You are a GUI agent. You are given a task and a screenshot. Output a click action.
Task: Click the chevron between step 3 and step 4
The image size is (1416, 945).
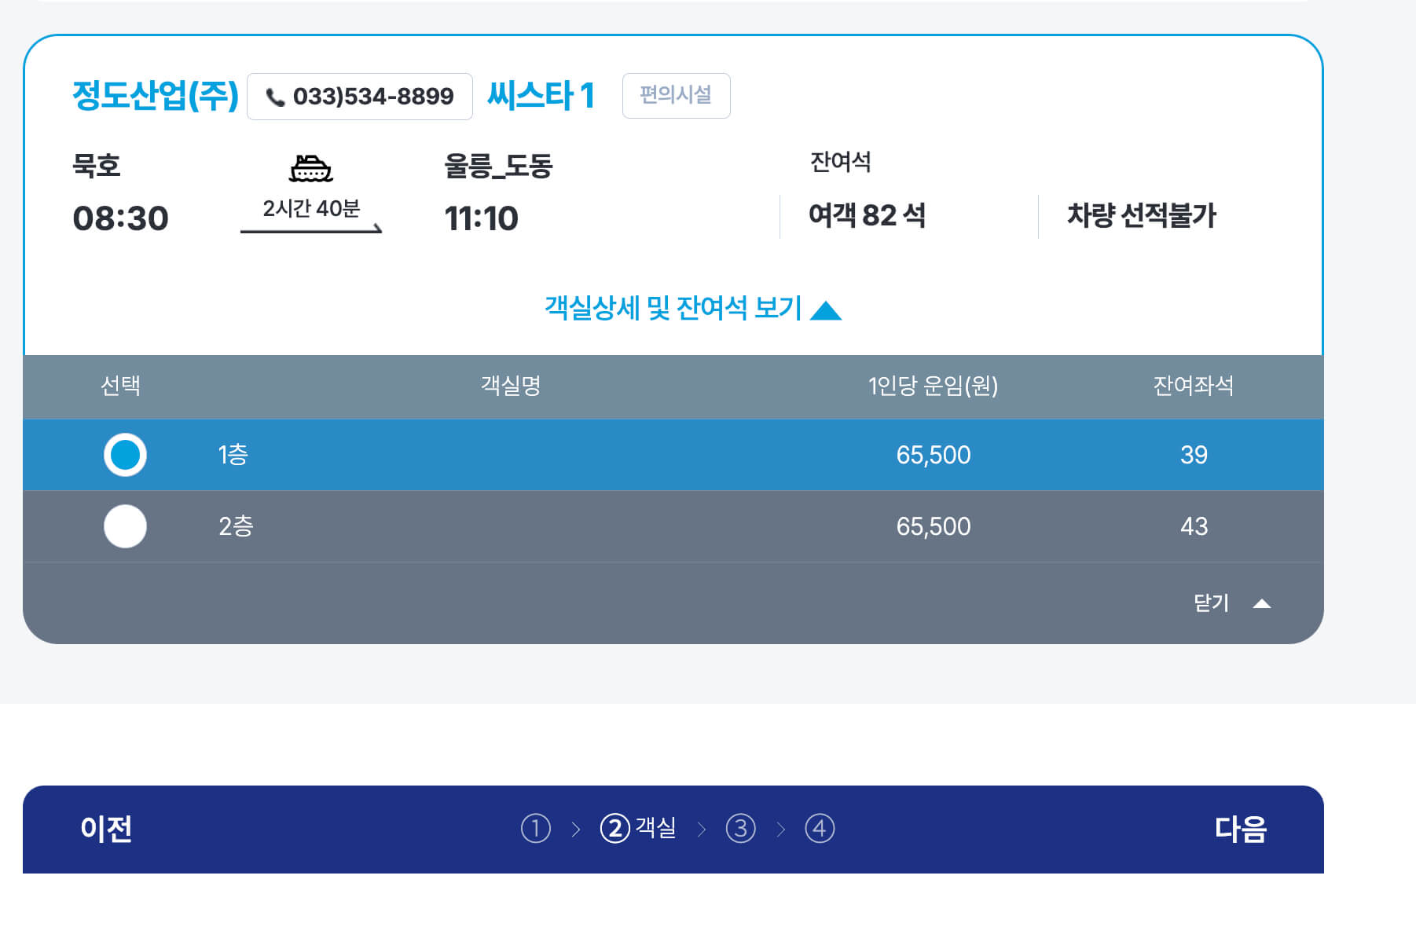pyautogui.click(x=782, y=829)
